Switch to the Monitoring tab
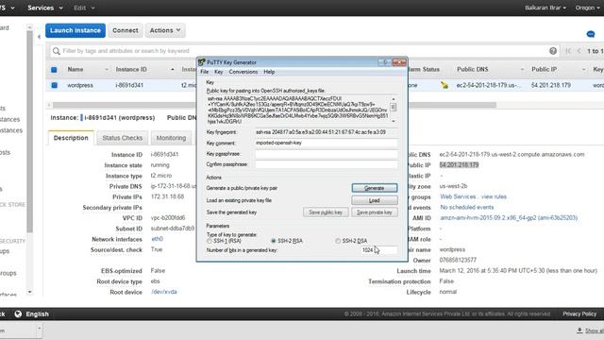 tap(171, 138)
